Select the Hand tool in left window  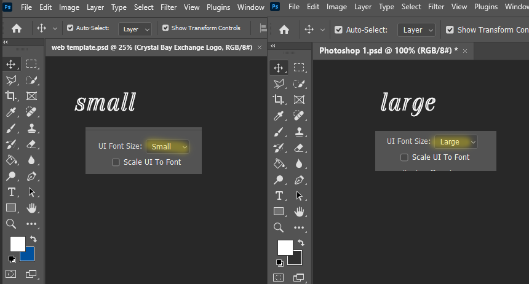pyautogui.click(x=31, y=208)
